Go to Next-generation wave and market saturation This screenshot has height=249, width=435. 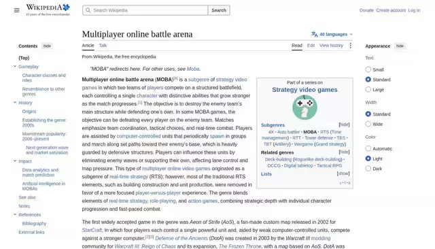[47, 150]
